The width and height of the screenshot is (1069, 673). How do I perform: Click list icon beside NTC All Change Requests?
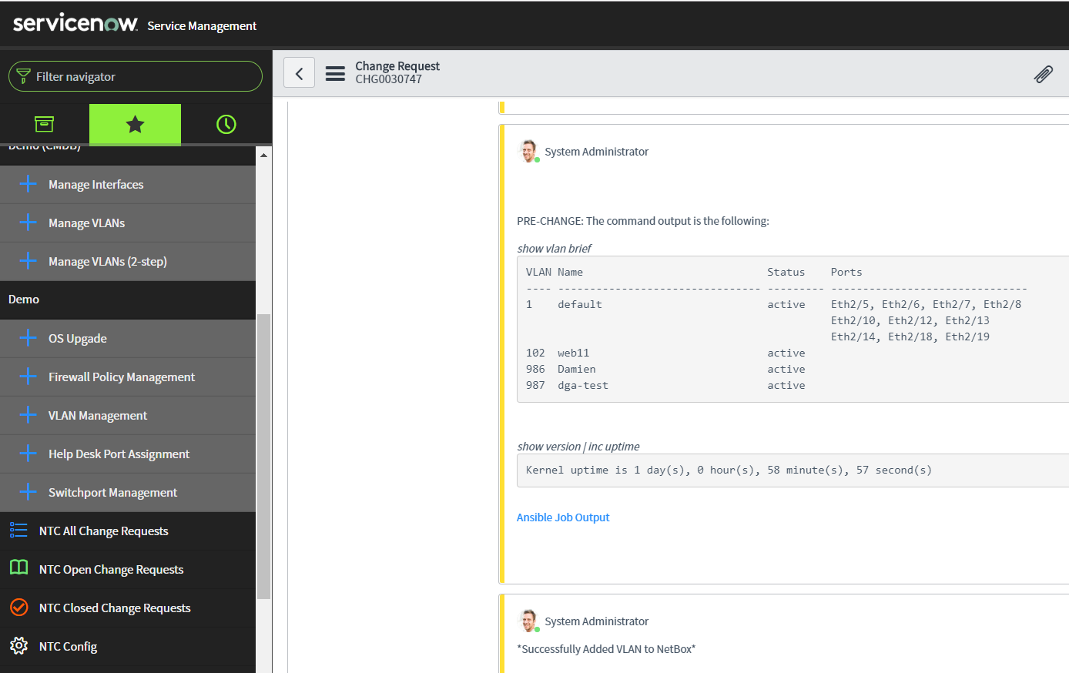18,530
